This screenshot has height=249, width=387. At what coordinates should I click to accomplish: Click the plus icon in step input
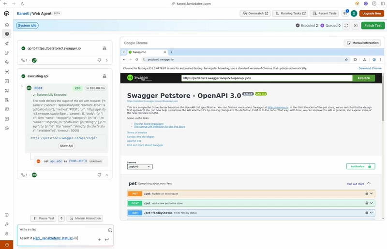99,239
